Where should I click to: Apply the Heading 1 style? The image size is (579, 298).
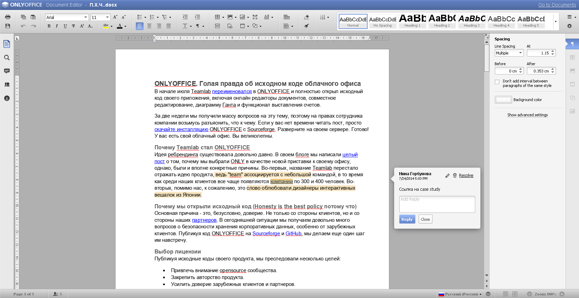[412, 21]
